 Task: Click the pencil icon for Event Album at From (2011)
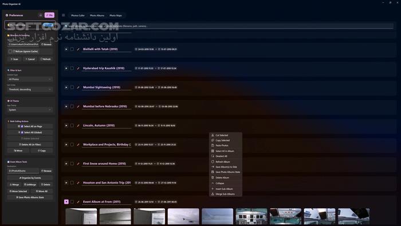click(x=78, y=202)
